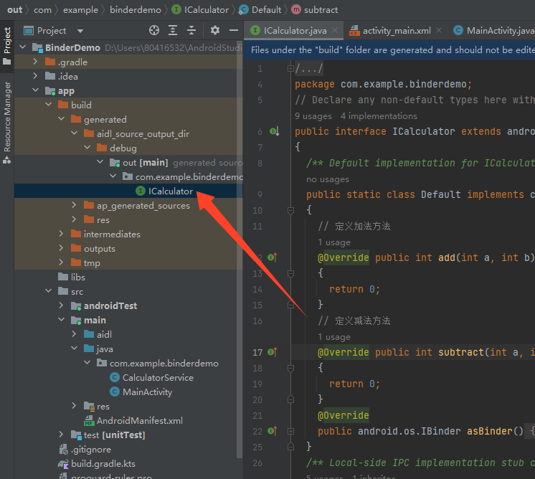535x479 pixels.
Task: Open the Project tool window side tab
Action: tap(7, 46)
